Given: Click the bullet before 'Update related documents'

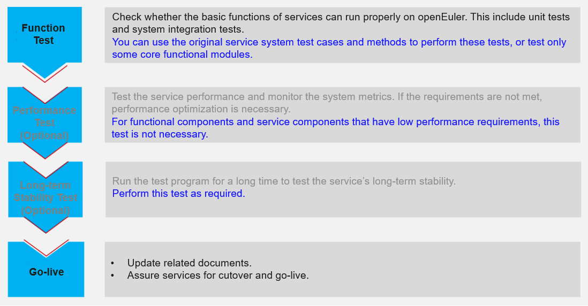Looking at the screenshot, I should 113,263.
